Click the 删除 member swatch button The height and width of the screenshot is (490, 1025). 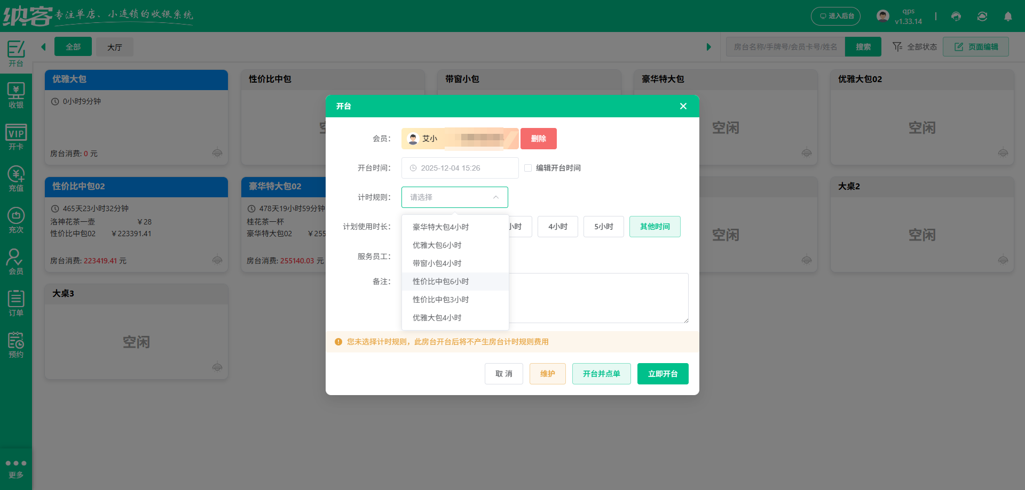[x=538, y=138]
